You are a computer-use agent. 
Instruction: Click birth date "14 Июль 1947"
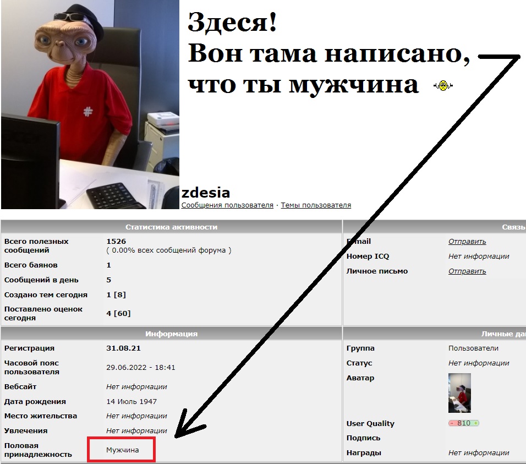coord(131,402)
